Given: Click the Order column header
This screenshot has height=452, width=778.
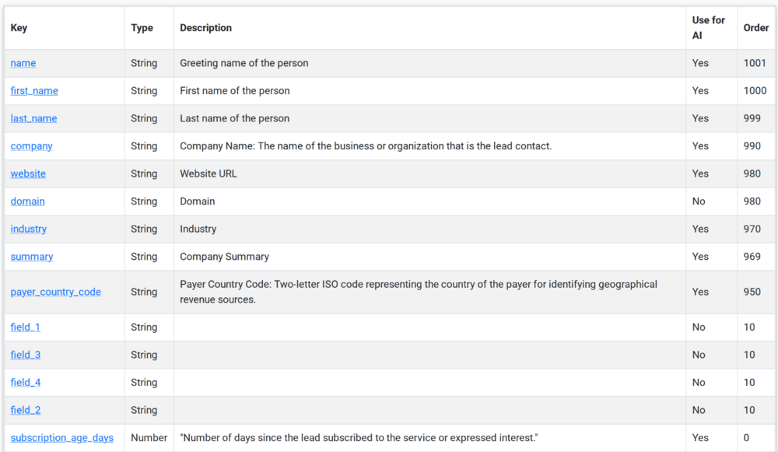Looking at the screenshot, I should (x=755, y=28).
